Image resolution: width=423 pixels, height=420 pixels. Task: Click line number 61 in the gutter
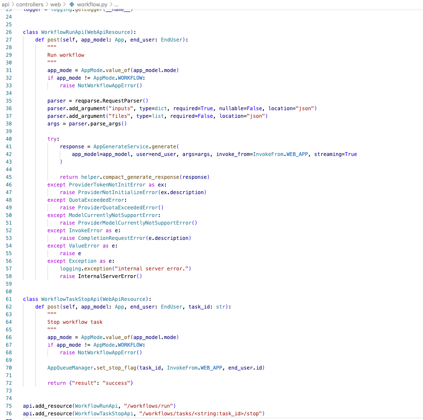click(x=8, y=299)
